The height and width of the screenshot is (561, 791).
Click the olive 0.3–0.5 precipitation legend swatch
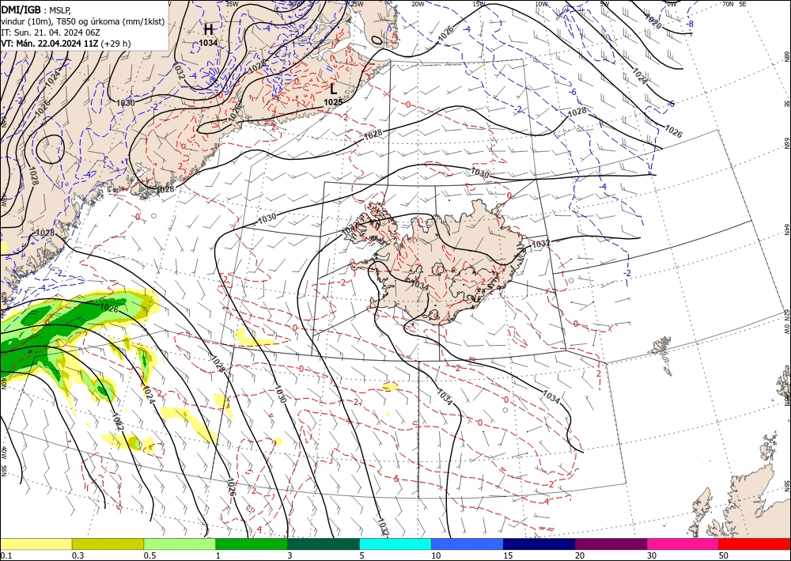[x=108, y=544]
